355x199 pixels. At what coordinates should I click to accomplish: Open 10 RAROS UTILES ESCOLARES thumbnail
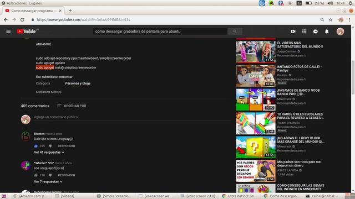tap(256, 124)
